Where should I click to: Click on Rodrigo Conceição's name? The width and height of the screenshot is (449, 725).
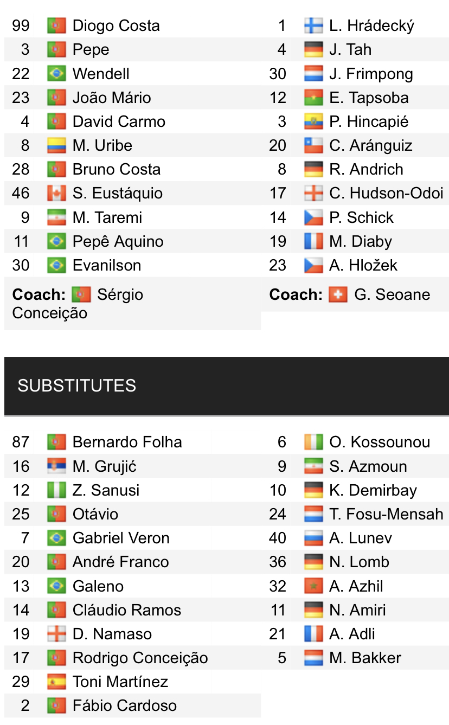140,658
